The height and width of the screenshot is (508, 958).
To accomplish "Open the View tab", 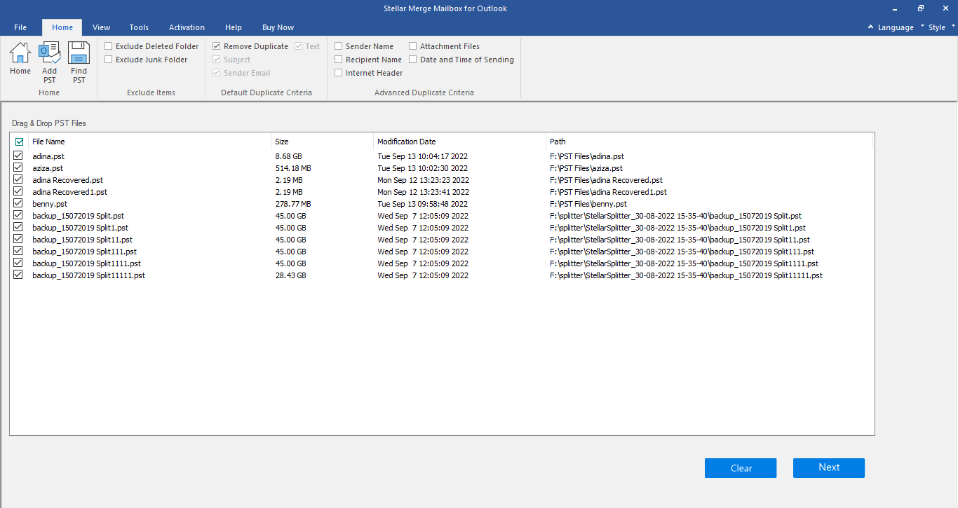I will [x=102, y=27].
